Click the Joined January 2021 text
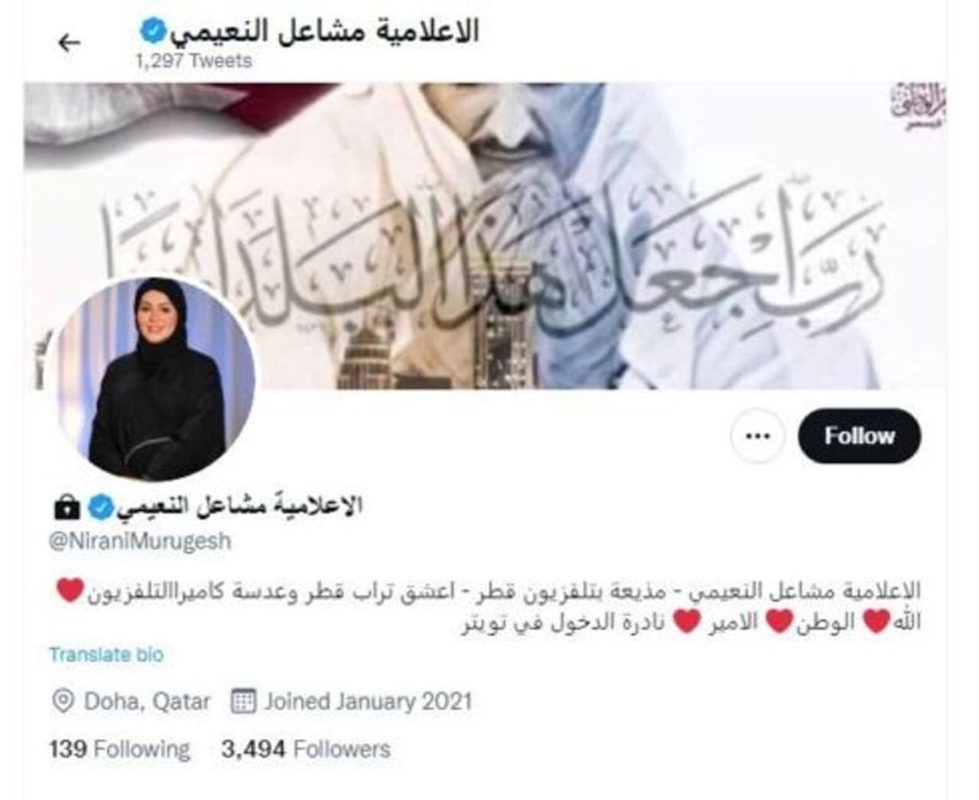Image resolution: width=979 pixels, height=800 pixels. 368,701
